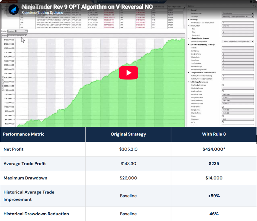
Task: Open the Capstone Trading Systems channel avatar
Action: coord(13,9)
